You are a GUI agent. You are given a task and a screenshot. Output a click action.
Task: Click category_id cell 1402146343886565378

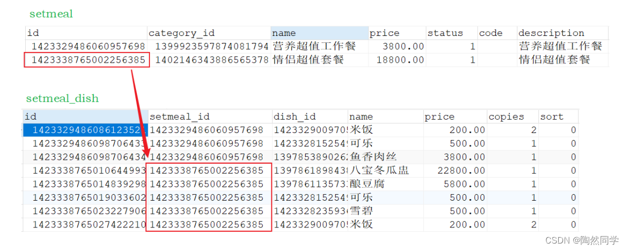pos(209,60)
